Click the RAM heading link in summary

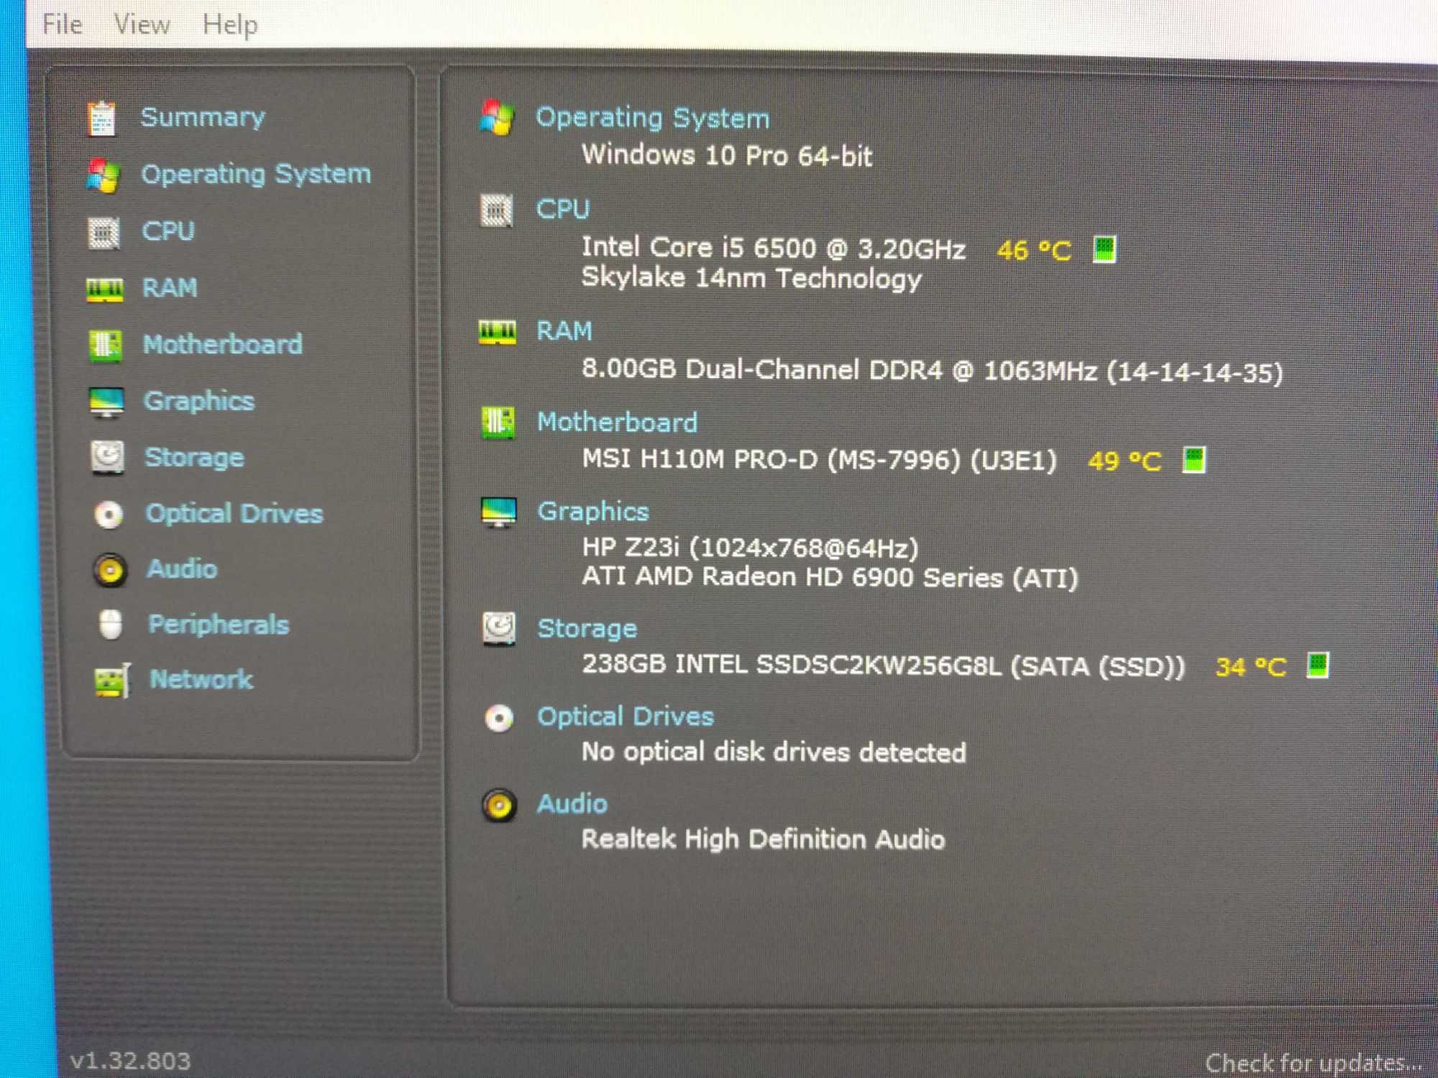564,331
